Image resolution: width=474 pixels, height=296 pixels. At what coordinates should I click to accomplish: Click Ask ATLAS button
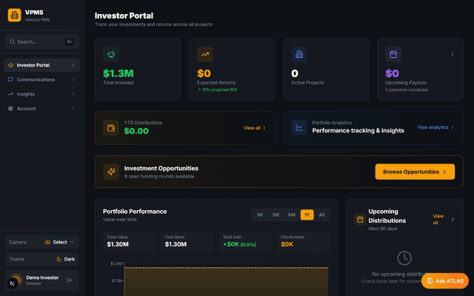[x=444, y=281]
